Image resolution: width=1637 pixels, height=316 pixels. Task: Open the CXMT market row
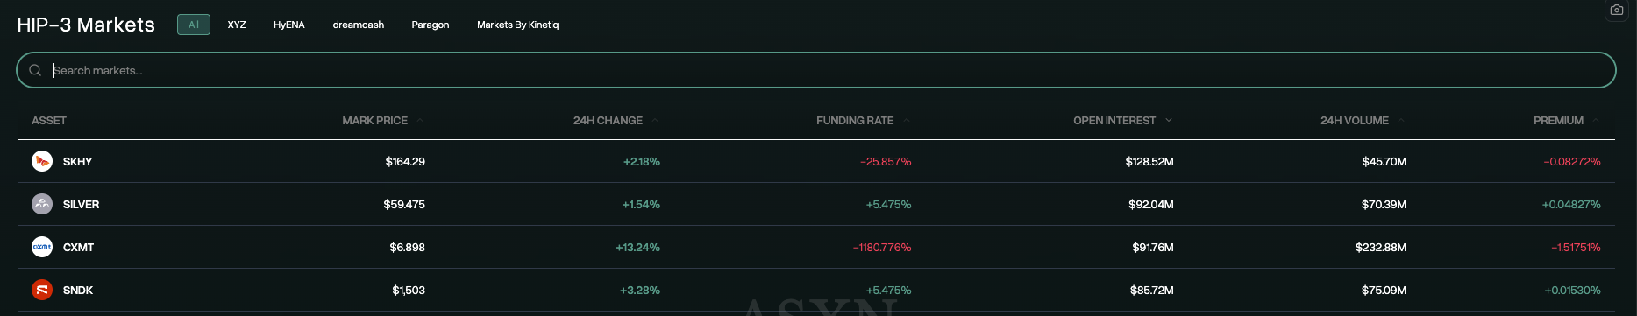tap(816, 247)
